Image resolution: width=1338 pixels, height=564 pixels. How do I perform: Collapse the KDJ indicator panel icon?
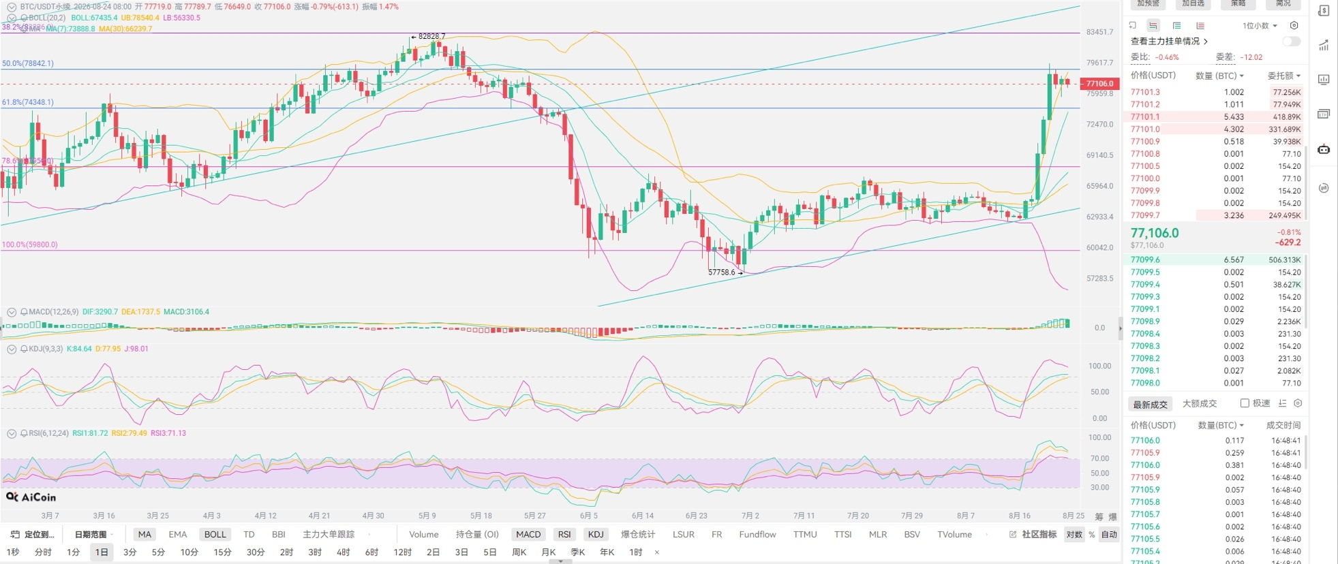point(12,349)
